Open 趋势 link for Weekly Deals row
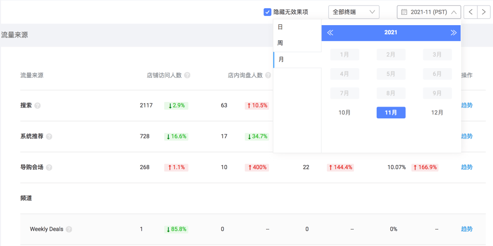The height and width of the screenshot is (246, 493). coord(467,229)
